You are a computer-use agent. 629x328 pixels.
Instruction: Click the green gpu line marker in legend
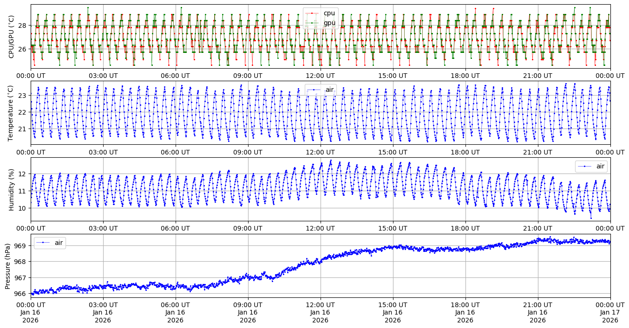(313, 23)
